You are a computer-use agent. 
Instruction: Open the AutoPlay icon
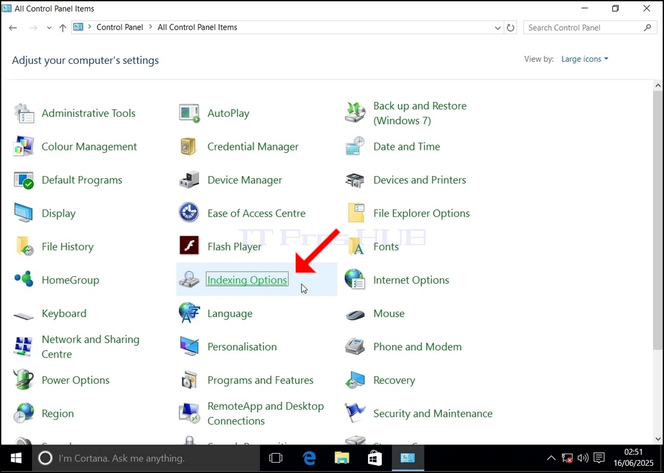pyautogui.click(x=189, y=114)
